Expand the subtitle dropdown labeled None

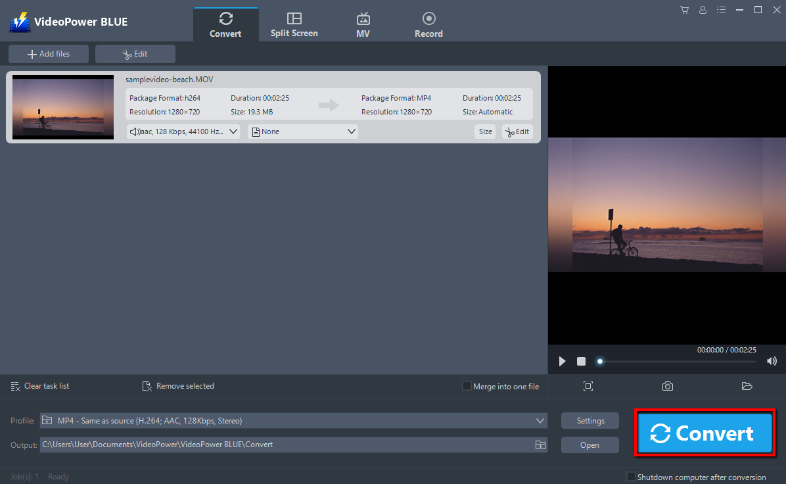click(303, 131)
